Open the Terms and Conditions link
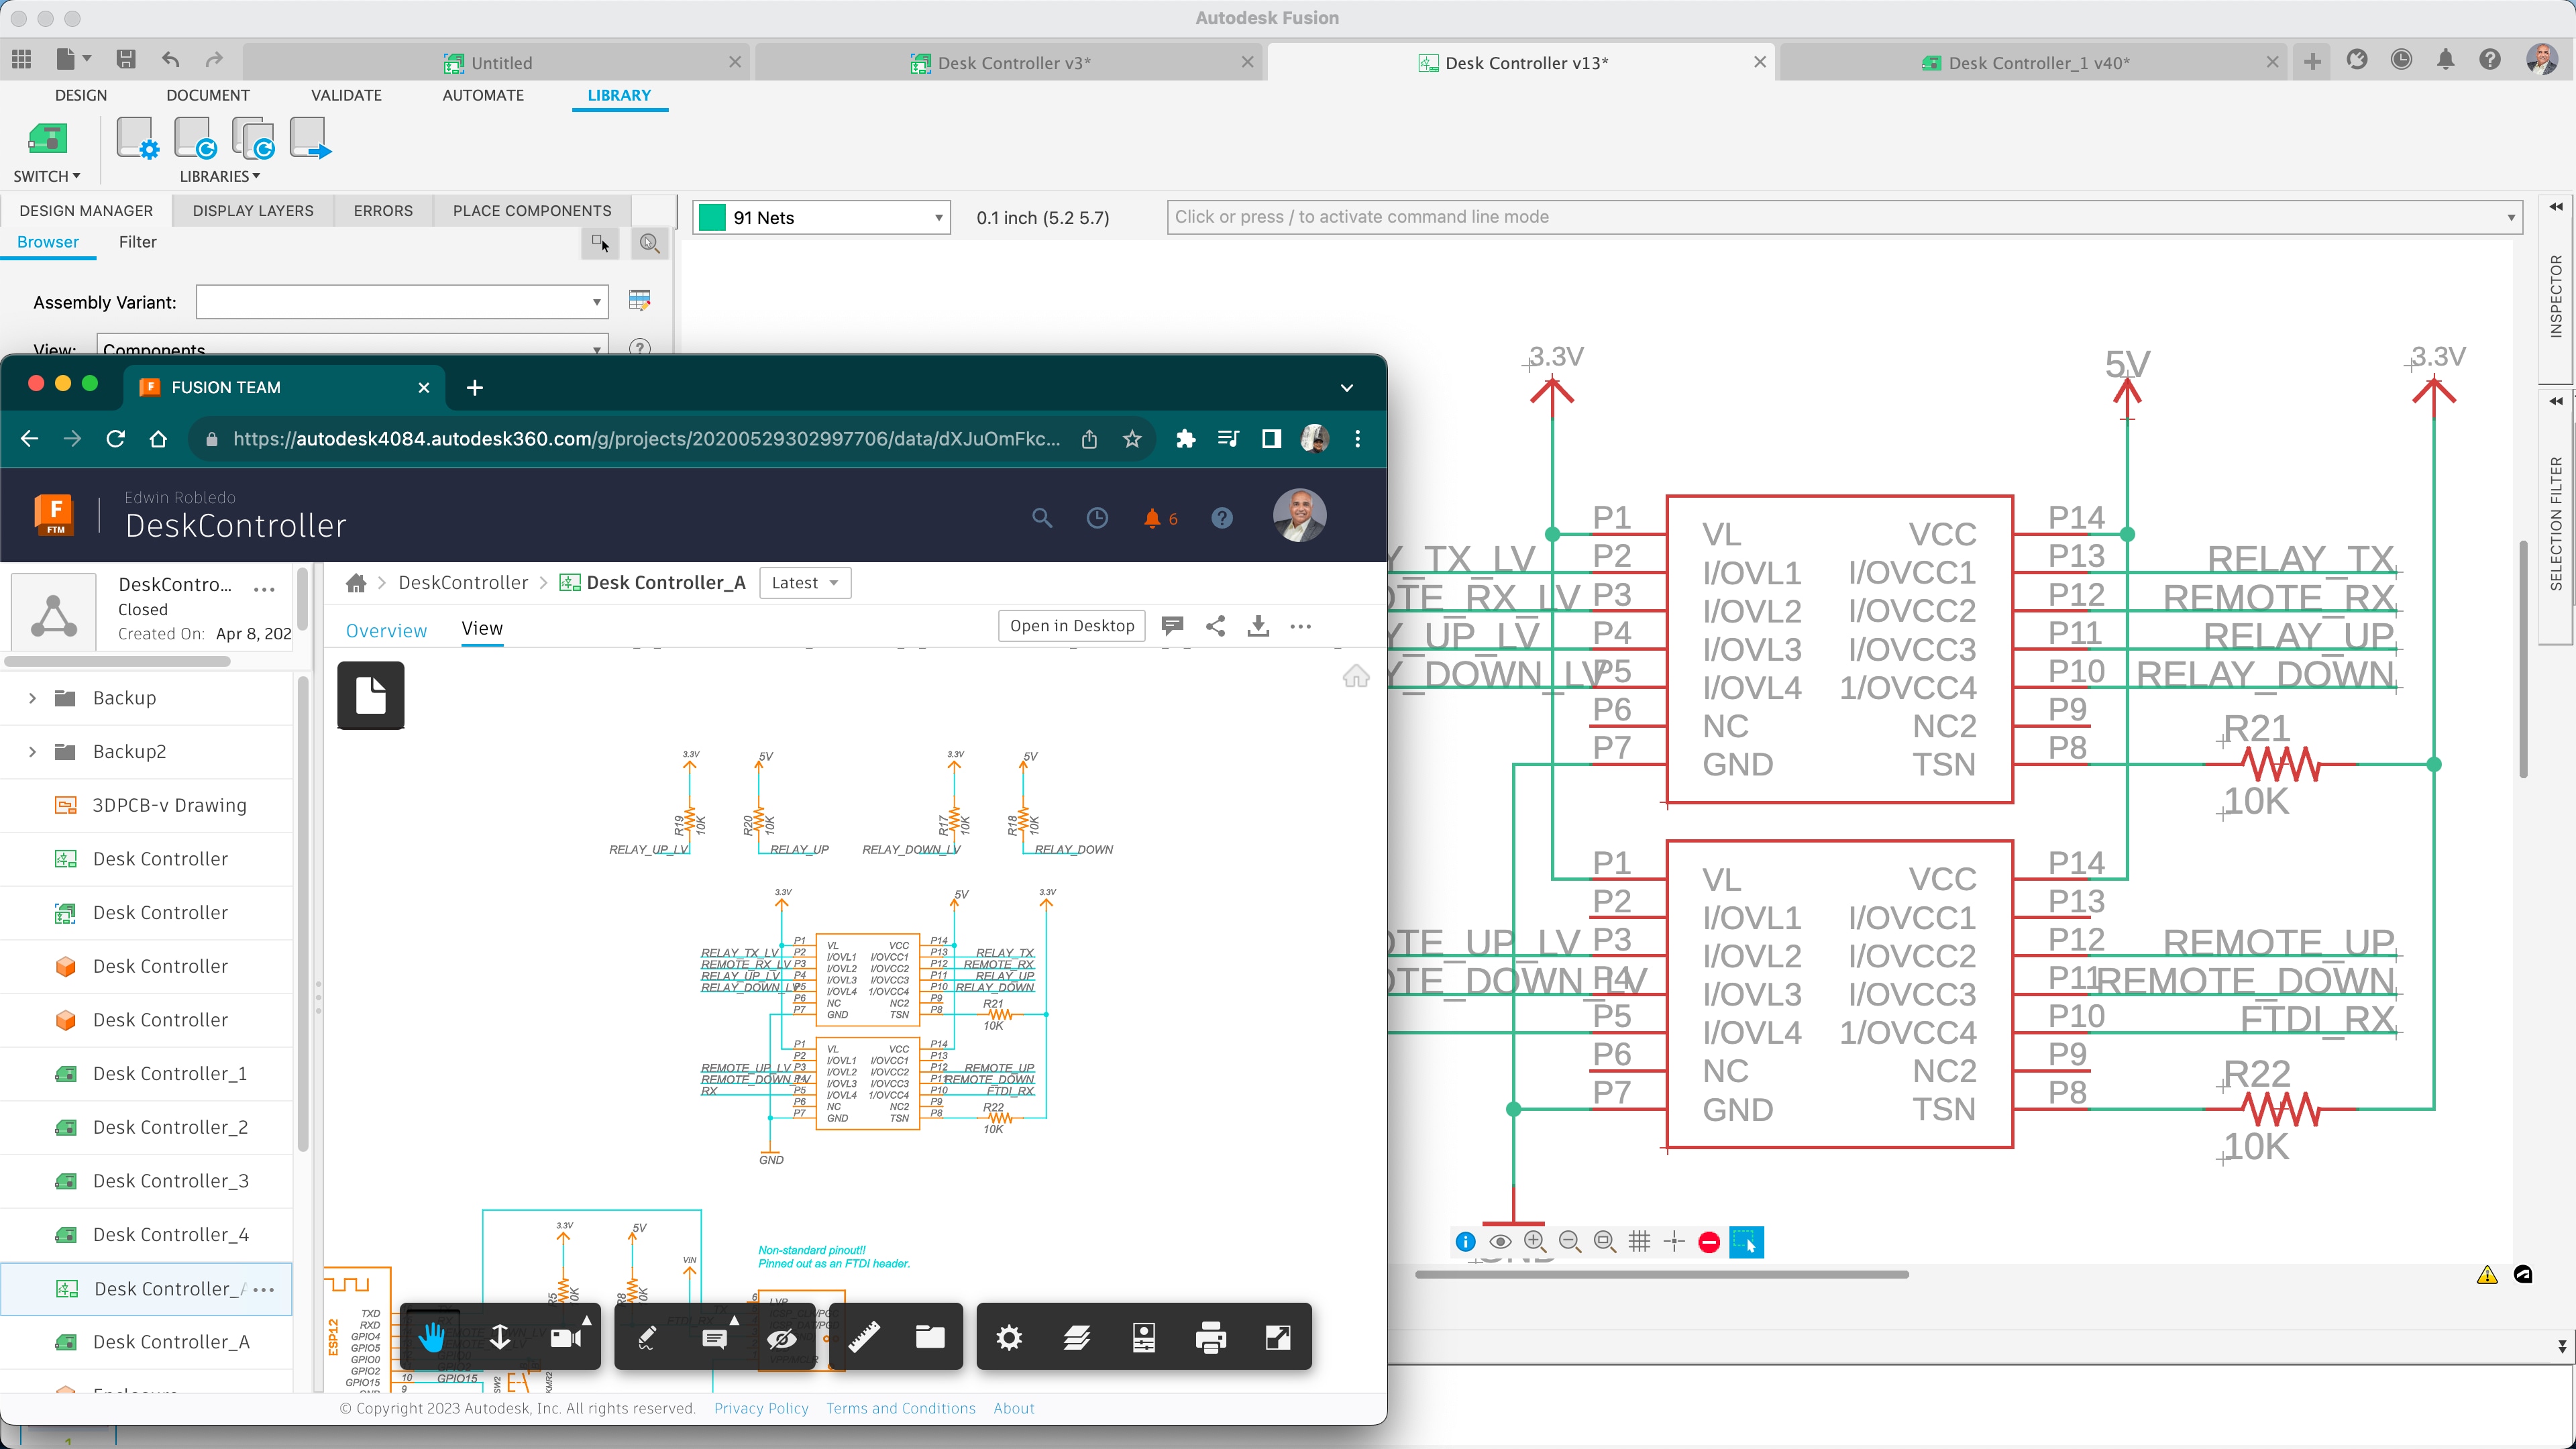The height and width of the screenshot is (1449, 2576). coord(899,1408)
